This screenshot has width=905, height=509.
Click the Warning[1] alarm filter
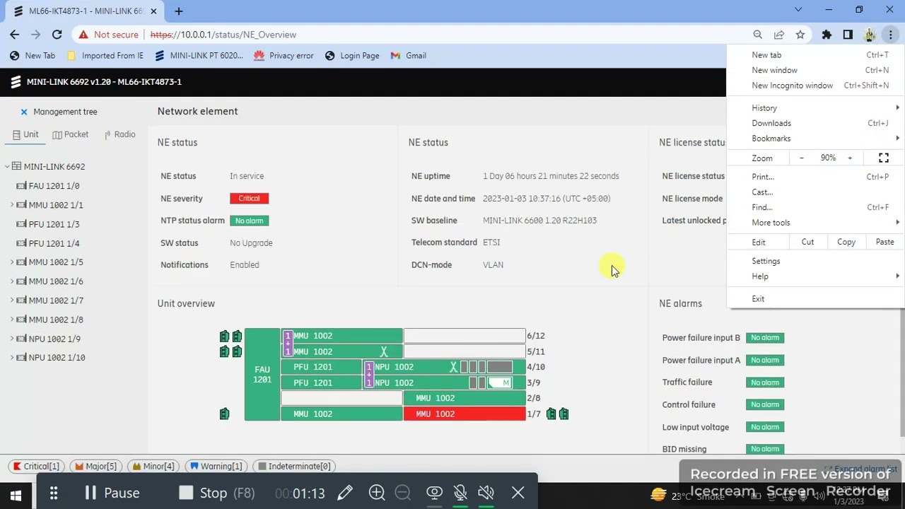(216, 467)
